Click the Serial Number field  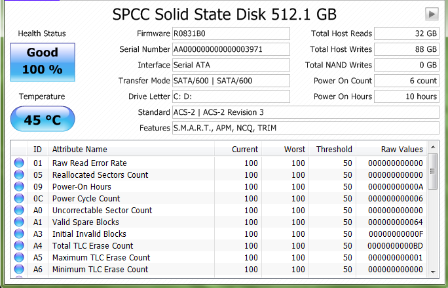coord(231,49)
